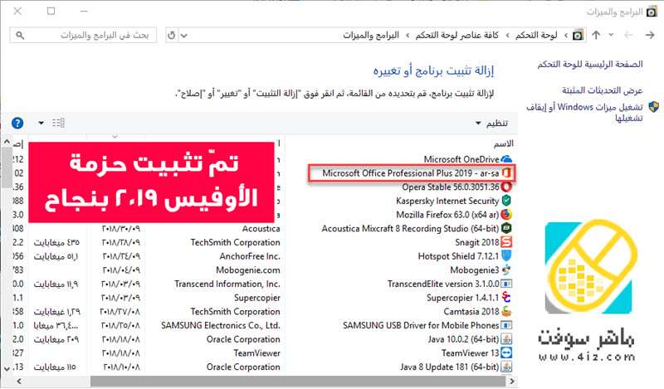Open recent locations dropdown near navigation arrows
The image size is (664, 389).
point(611,35)
